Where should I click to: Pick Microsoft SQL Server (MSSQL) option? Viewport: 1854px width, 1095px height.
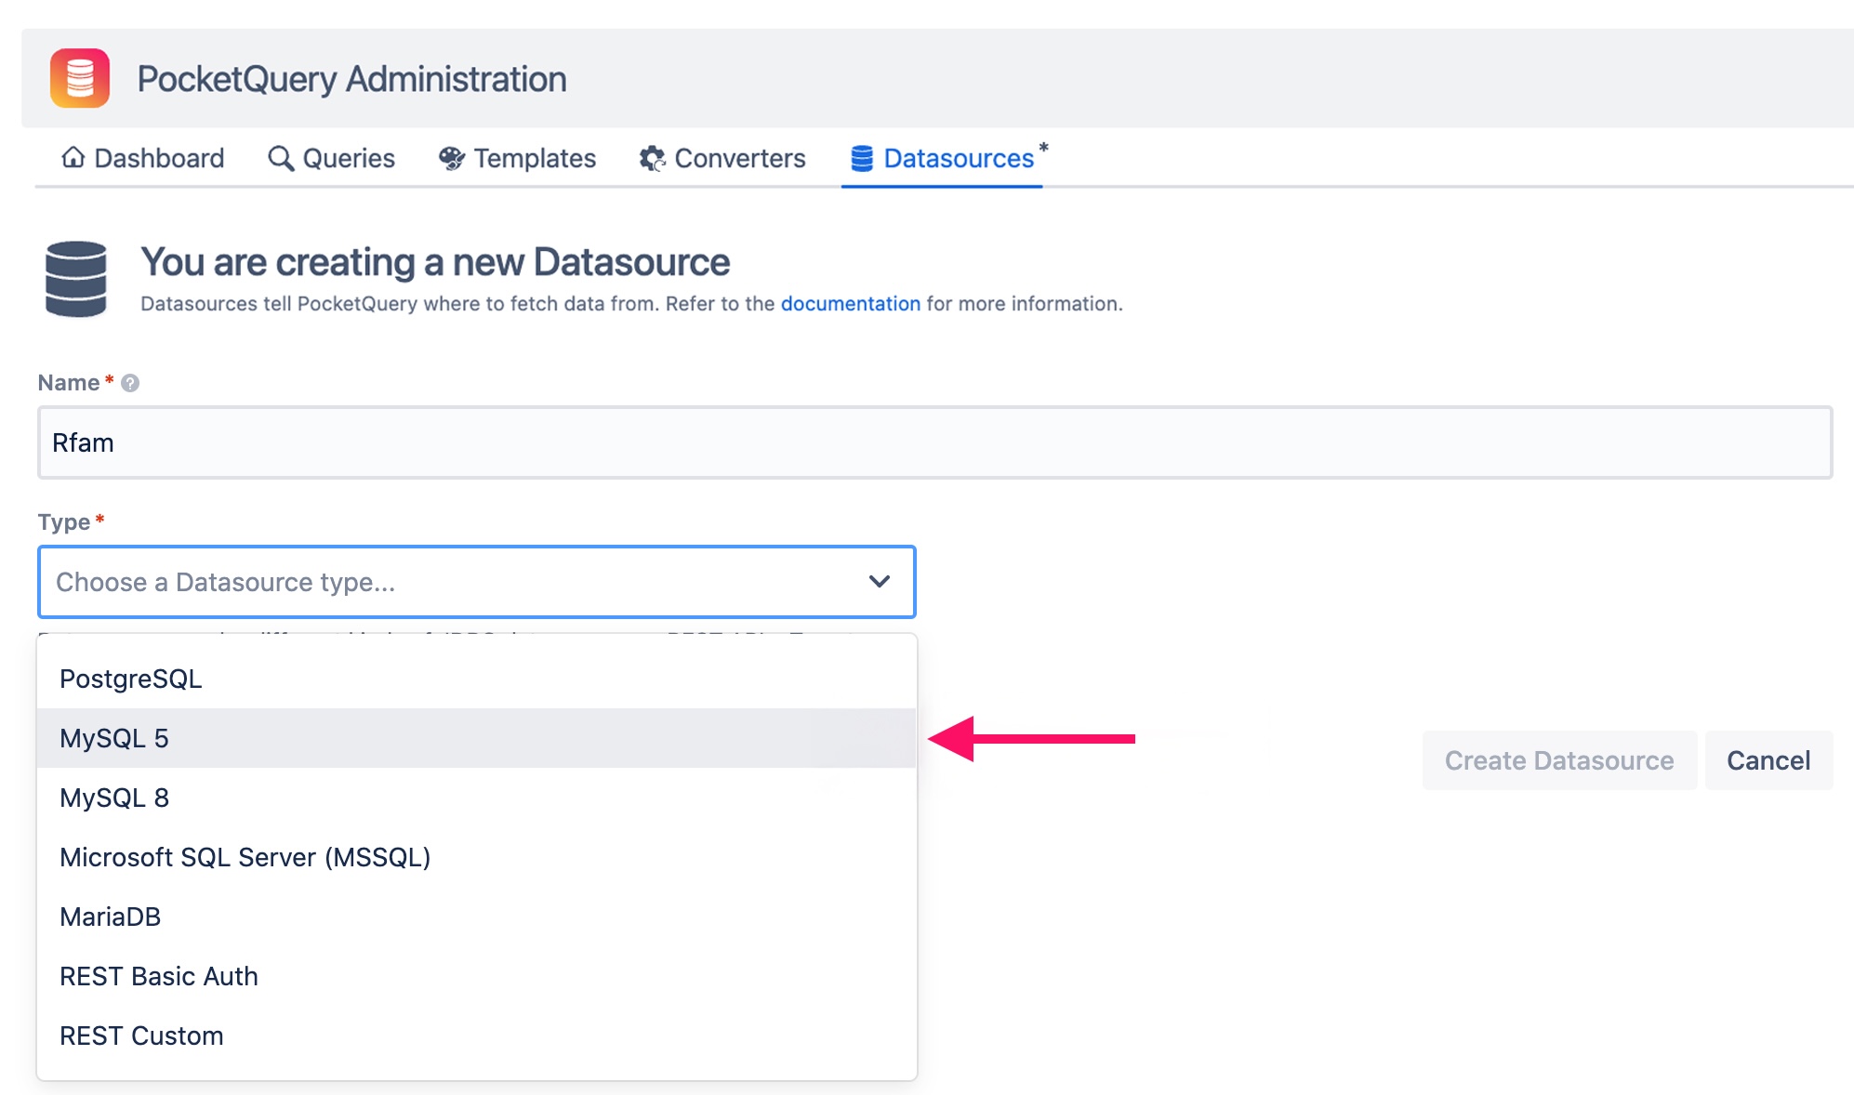(x=476, y=857)
